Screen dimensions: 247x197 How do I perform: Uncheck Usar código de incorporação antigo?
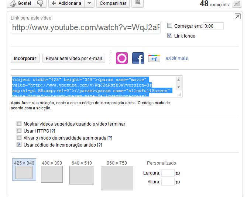pyautogui.click(x=19, y=144)
